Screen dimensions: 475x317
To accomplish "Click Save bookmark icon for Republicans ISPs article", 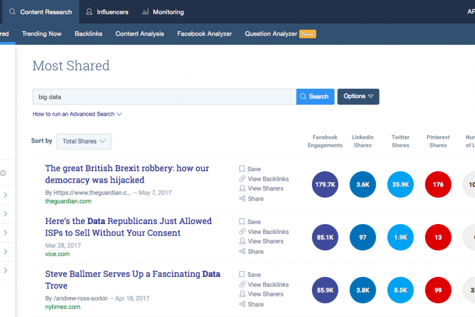I will pos(242,221).
